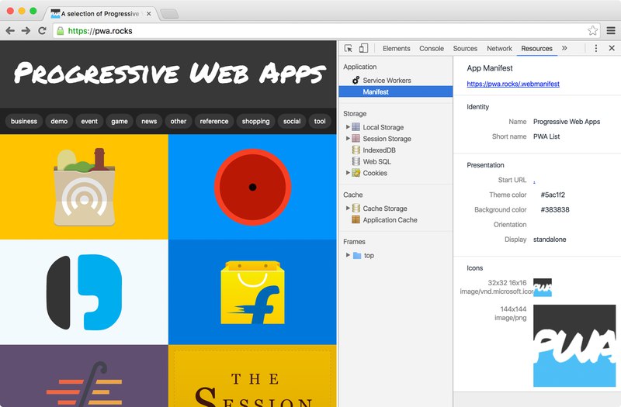621x407 pixels.
Task: Show more DevTools tabs chevron
Action: (x=564, y=48)
